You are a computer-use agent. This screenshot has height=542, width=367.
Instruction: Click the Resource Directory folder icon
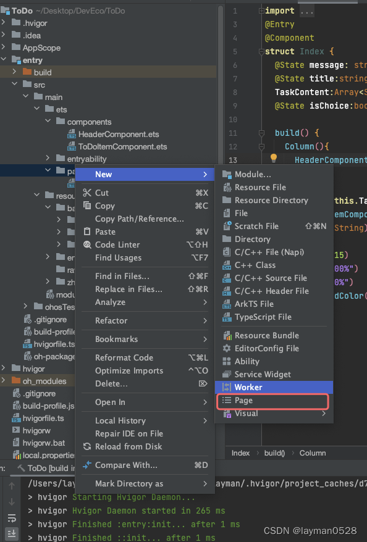click(x=227, y=200)
